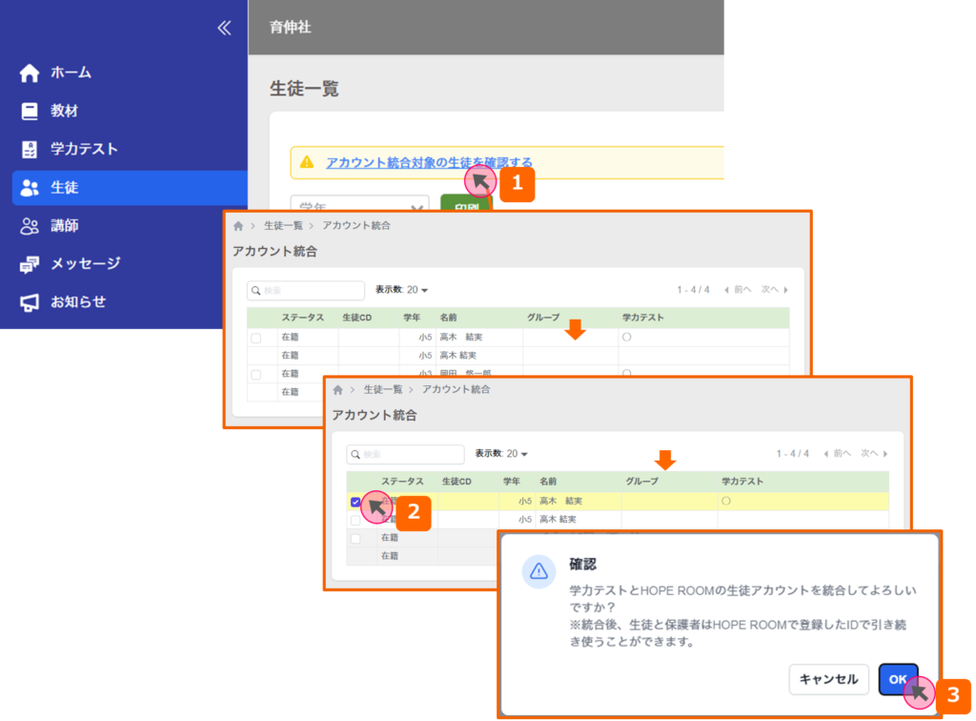976x721 pixels.
Task: Open the アカウント統合対象の生徒を確認する link
Action: click(x=429, y=162)
